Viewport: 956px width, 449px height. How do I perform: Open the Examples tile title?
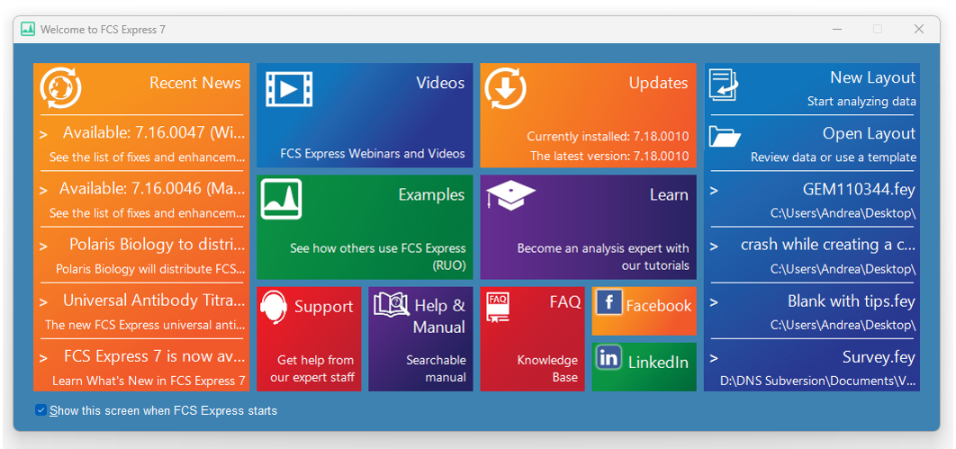[x=432, y=195]
